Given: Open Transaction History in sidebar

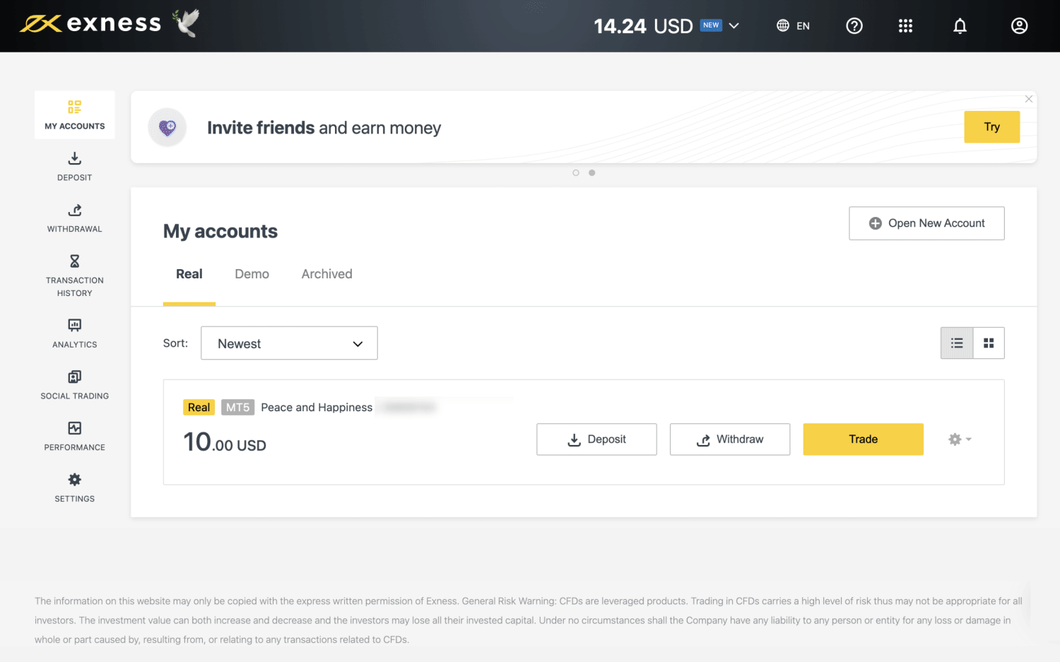Looking at the screenshot, I should pyautogui.click(x=74, y=275).
